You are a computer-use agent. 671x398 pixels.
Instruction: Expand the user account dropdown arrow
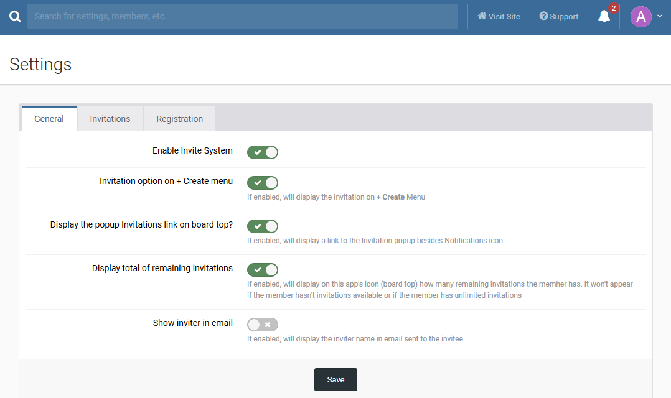(x=660, y=17)
